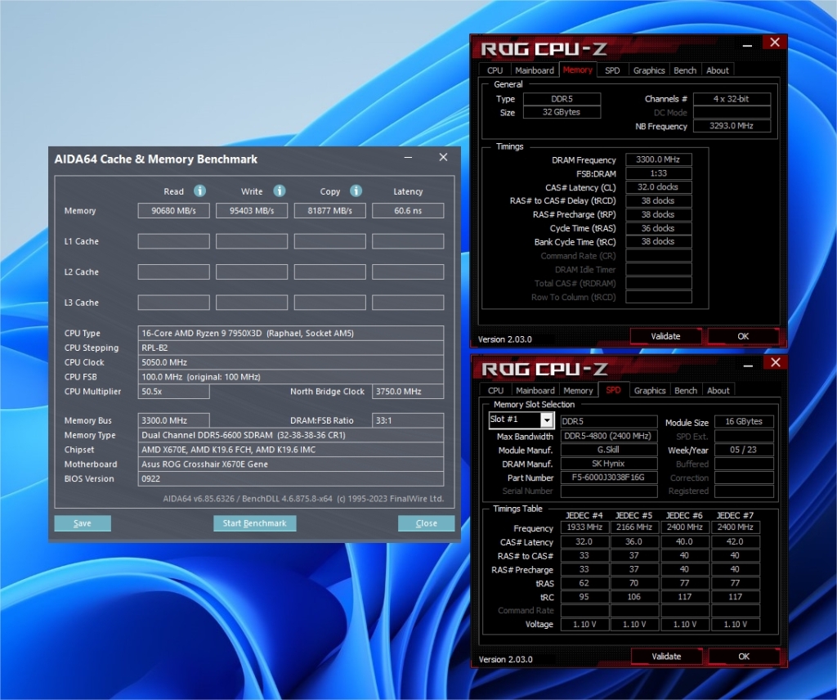This screenshot has width=837, height=700.
Task: Close the CPU-Z window showing SPD tab
Action: [x=774, y=362]
